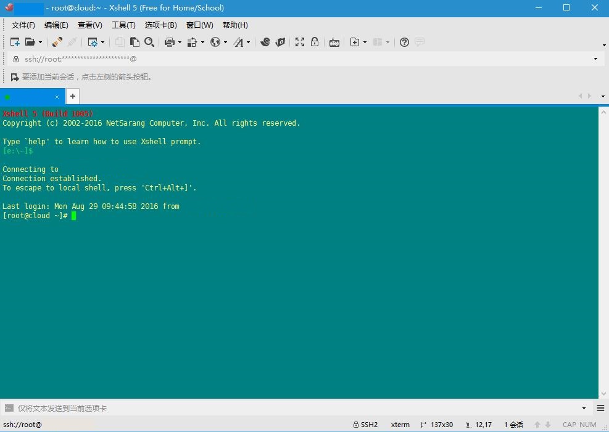Click the ssh://root@ status bar text
609x432 pixels.
click(22, 425)
